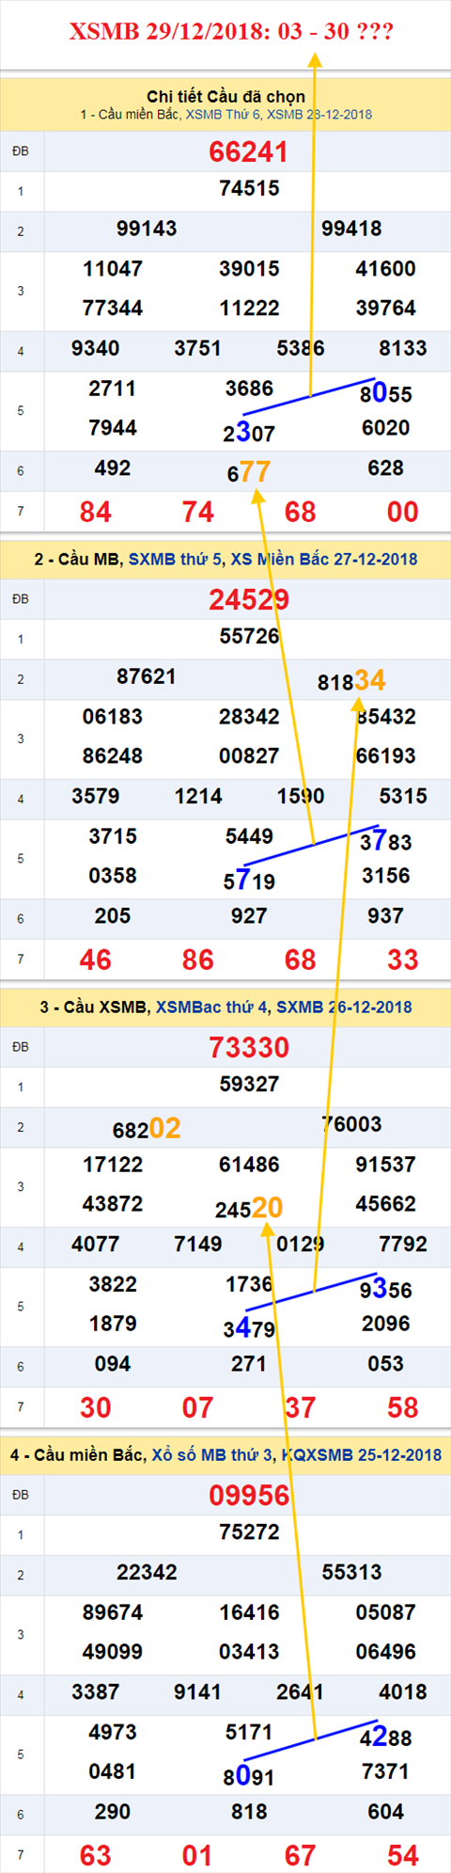Select third prize number 91537

coord(385,1165)
